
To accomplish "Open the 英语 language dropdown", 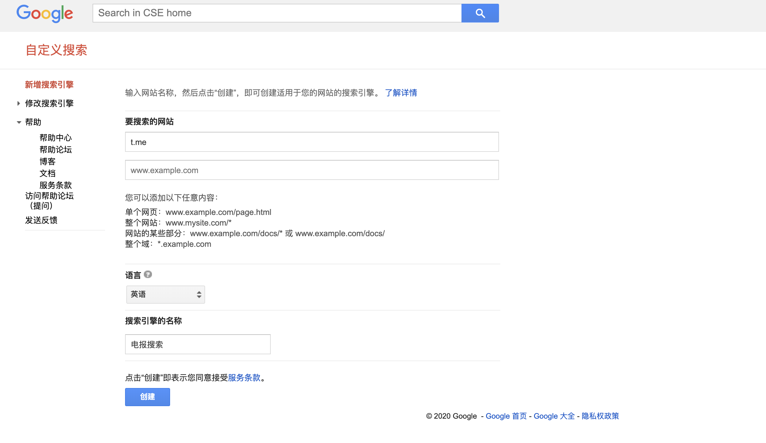I will (x=165, y=294).
